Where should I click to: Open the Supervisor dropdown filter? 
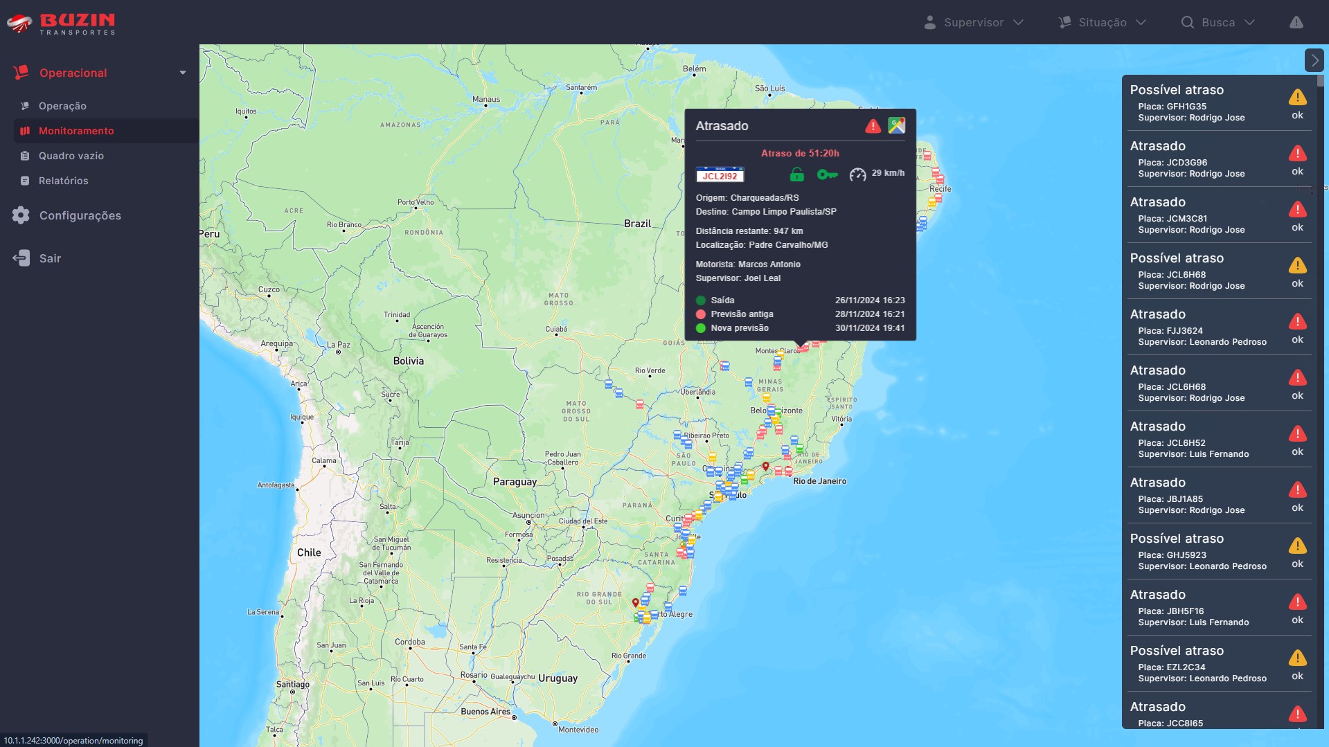tap(974, 22)
